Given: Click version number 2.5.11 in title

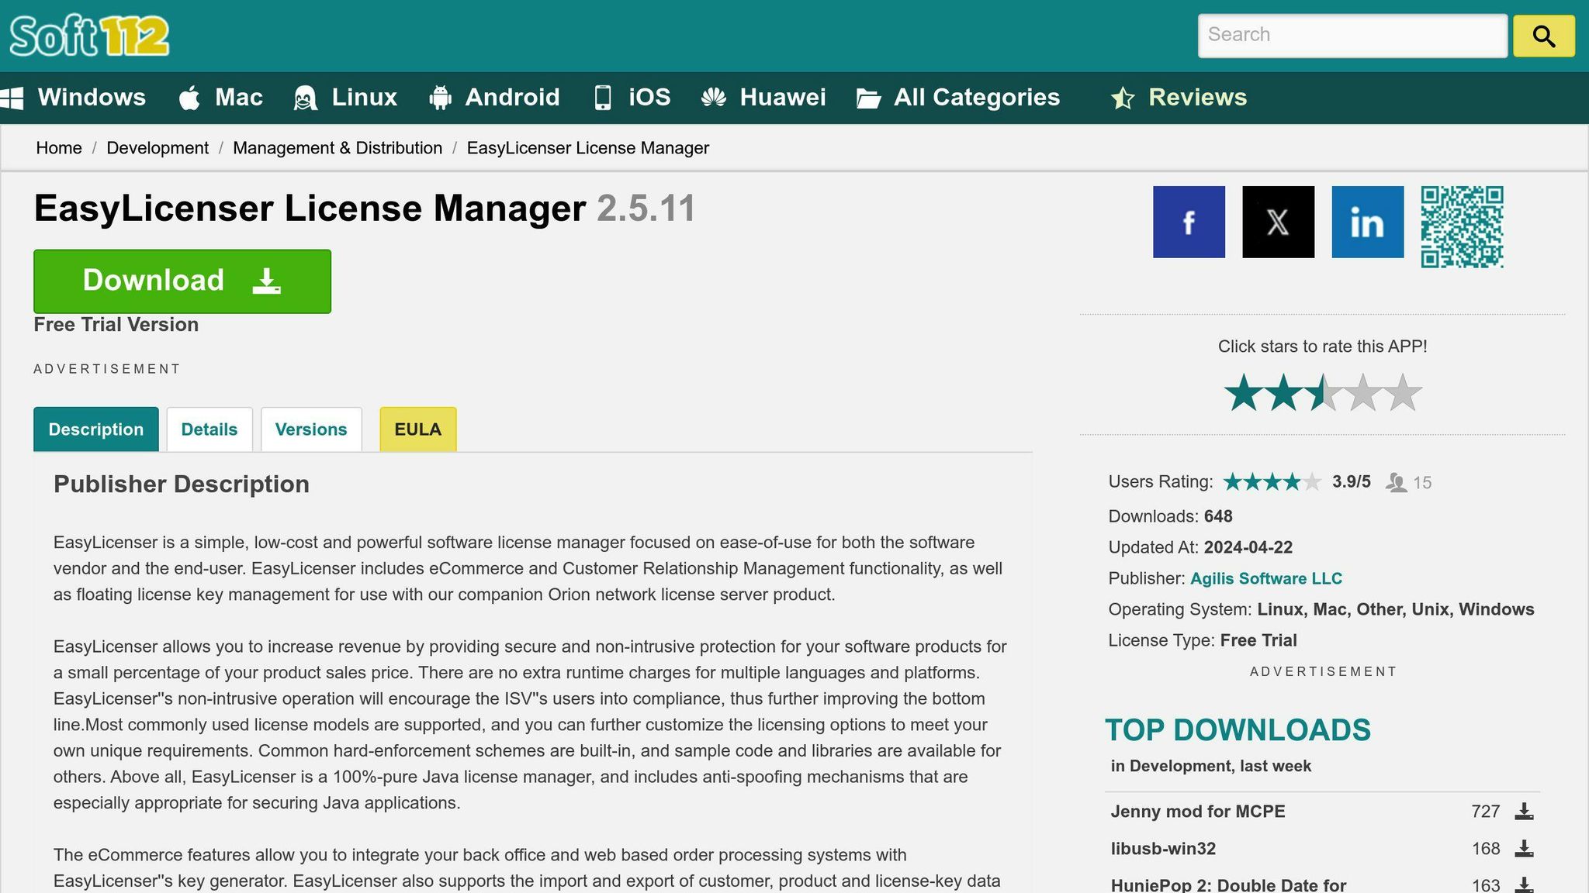Looking at the screenshot, I should (646, 209).
